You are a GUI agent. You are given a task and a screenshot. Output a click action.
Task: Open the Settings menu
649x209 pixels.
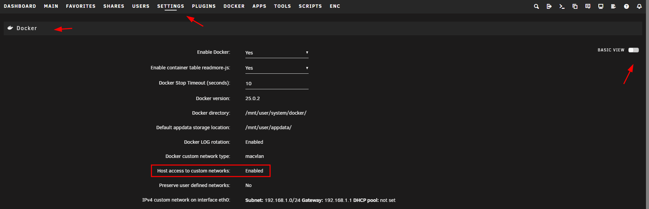tap(171, 6)
